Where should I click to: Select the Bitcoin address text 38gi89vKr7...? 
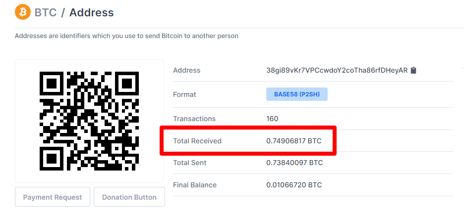coord(337,70)
